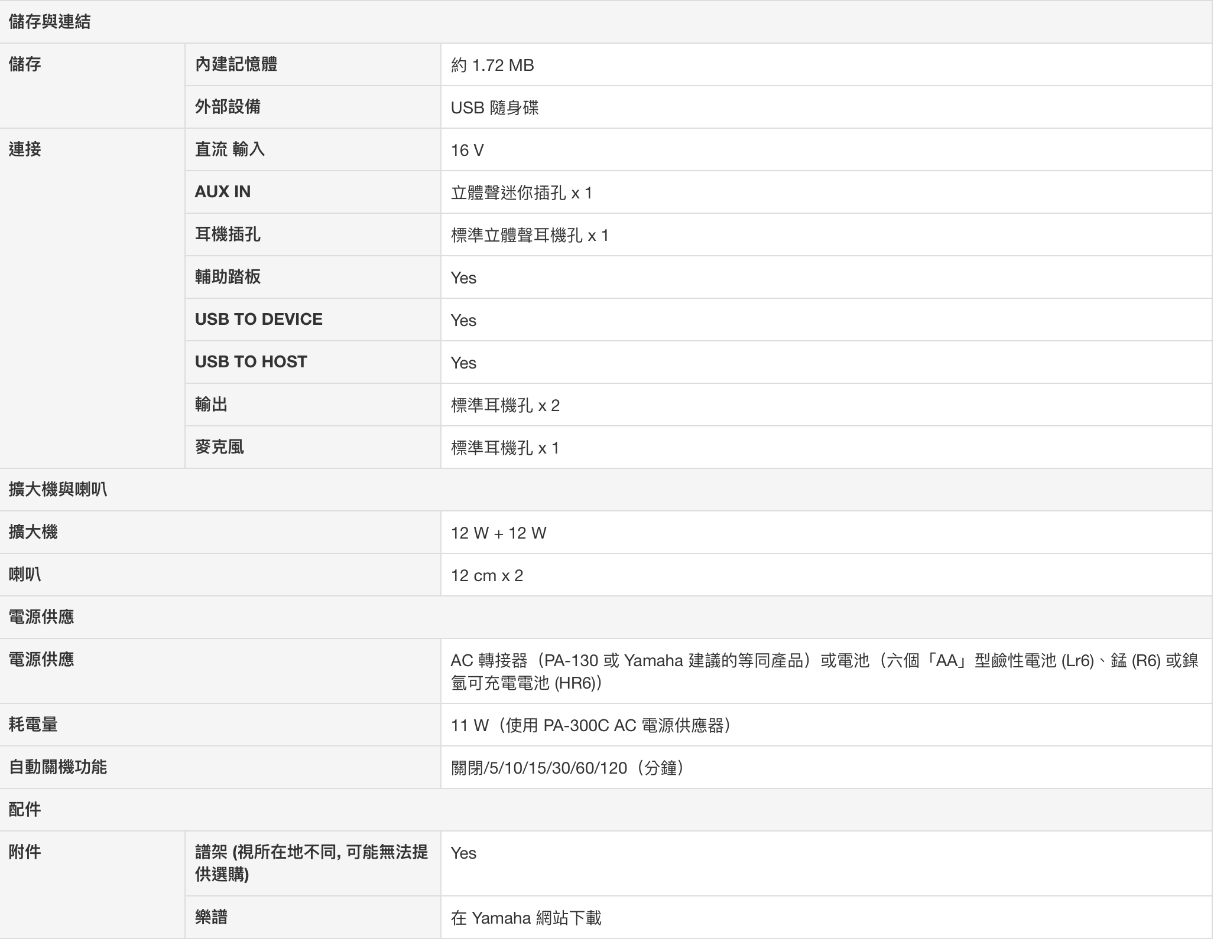Click the 自動關機功能 minutes value
The height and width of the screenshot is (939, 1214).
(567, 768)
